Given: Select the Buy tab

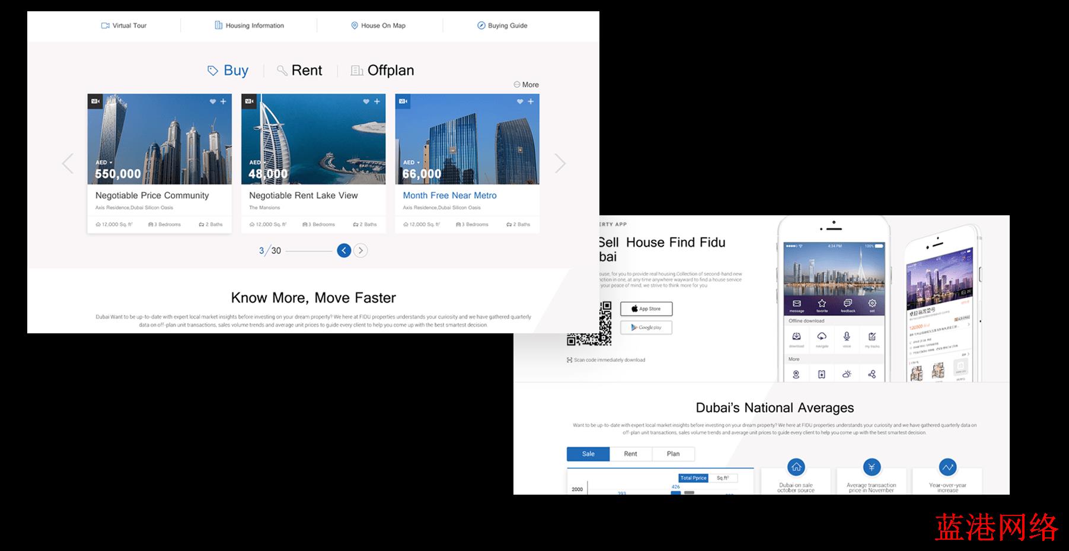Looking at the screenshot, I should [x=228, y=71].
